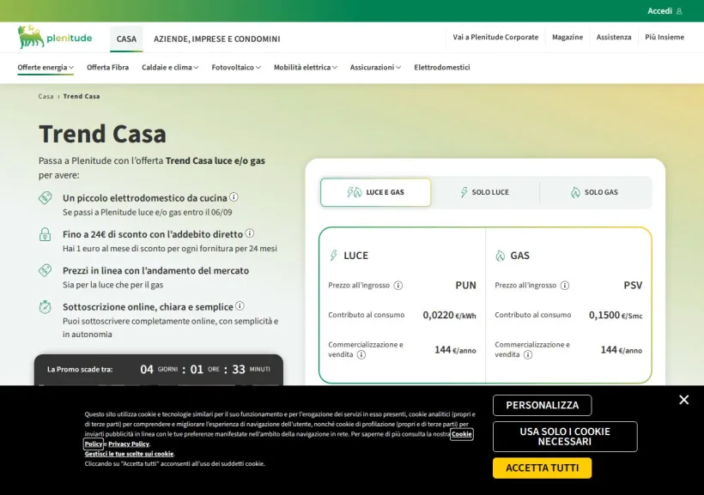Open the Assistenza link
704x495 pixels.
(x=614, y=37)
